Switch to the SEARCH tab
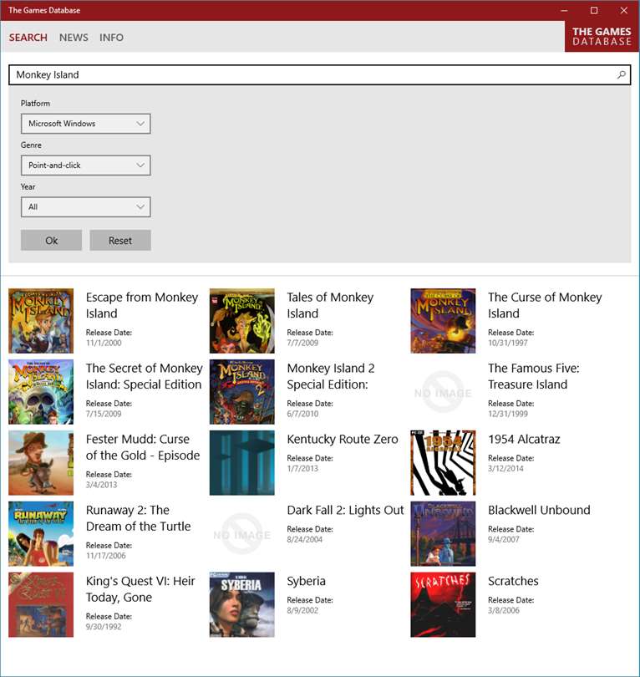640x677 pixels. 28,38
